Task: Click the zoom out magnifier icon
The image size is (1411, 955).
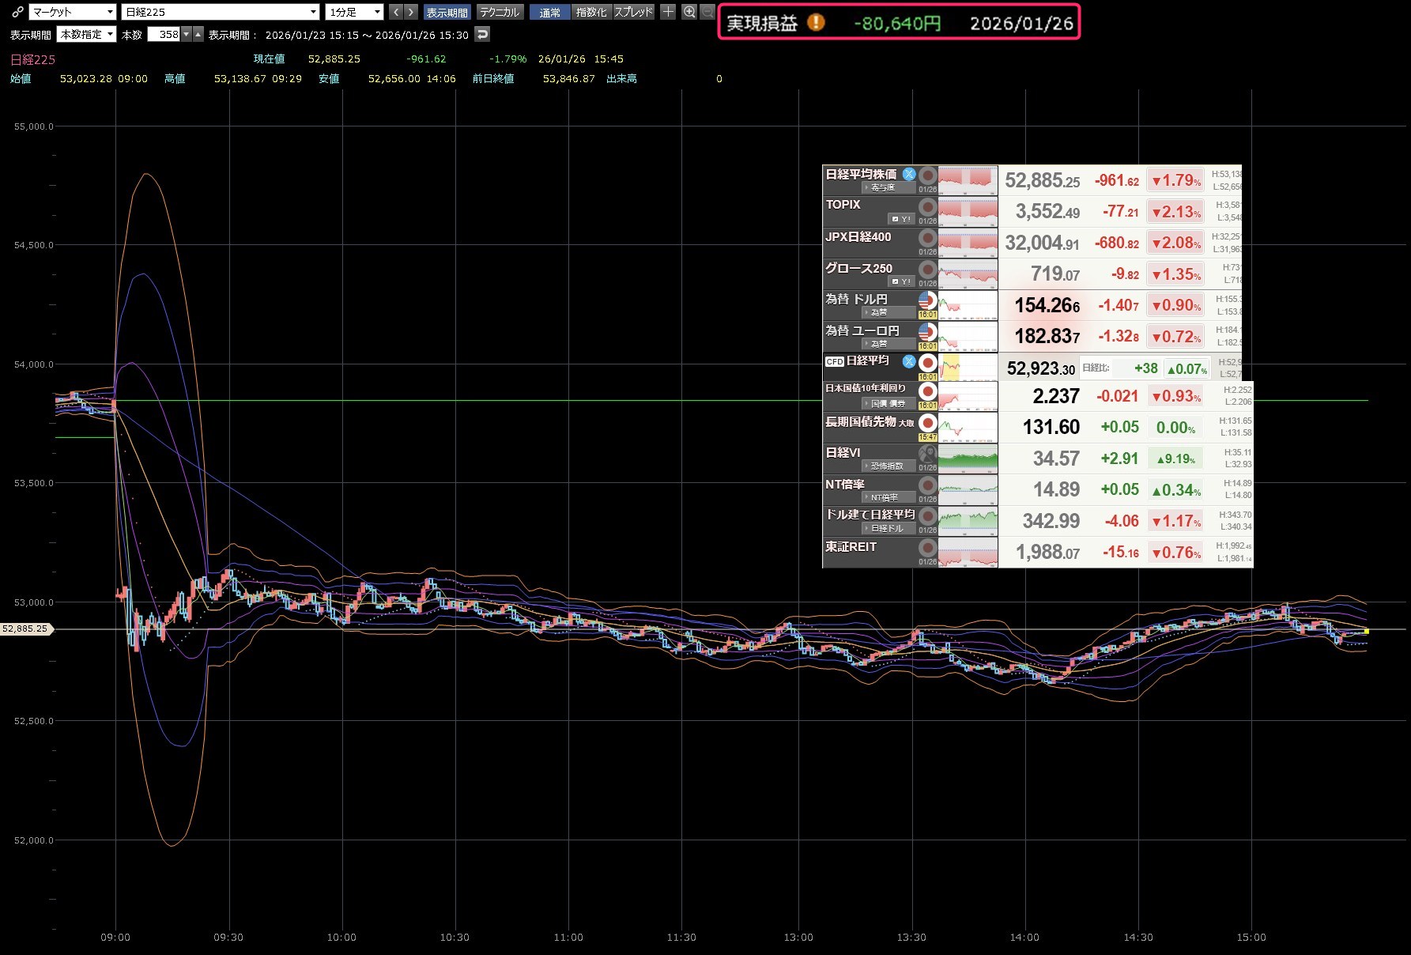Action: (707, 12)
